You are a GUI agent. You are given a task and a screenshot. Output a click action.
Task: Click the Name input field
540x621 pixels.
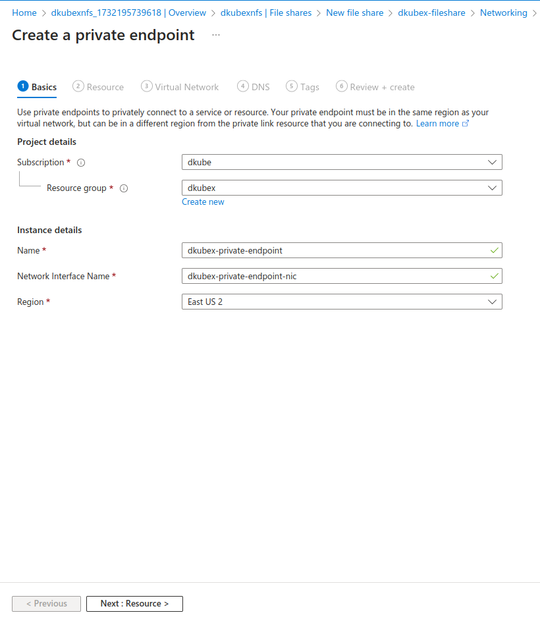coord(336,250)
